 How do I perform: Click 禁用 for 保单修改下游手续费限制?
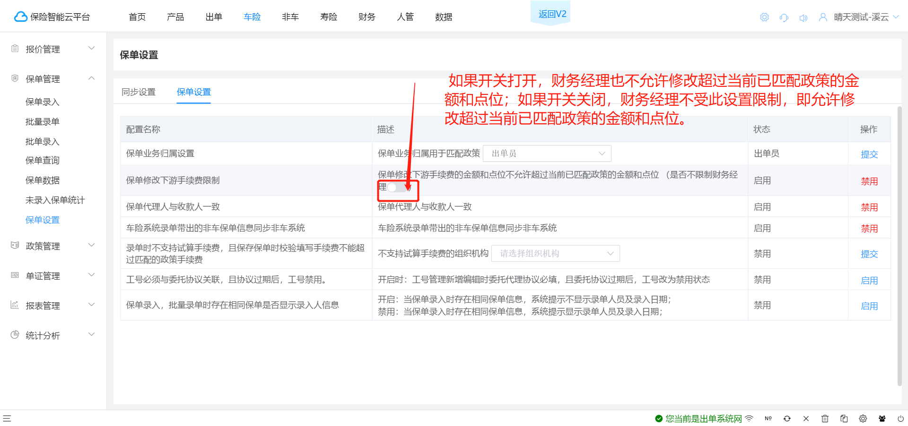pos(869,181)
